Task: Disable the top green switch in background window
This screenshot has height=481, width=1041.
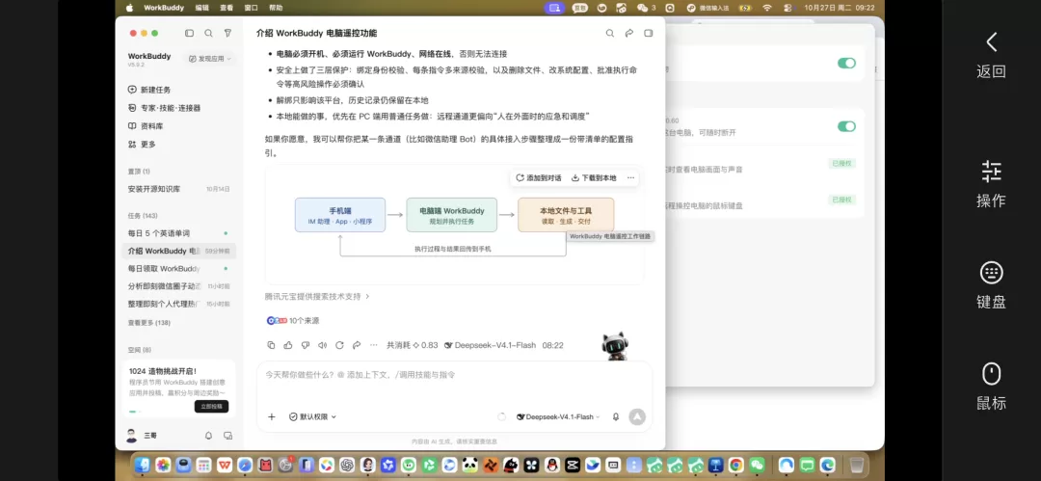Action: 846,63
